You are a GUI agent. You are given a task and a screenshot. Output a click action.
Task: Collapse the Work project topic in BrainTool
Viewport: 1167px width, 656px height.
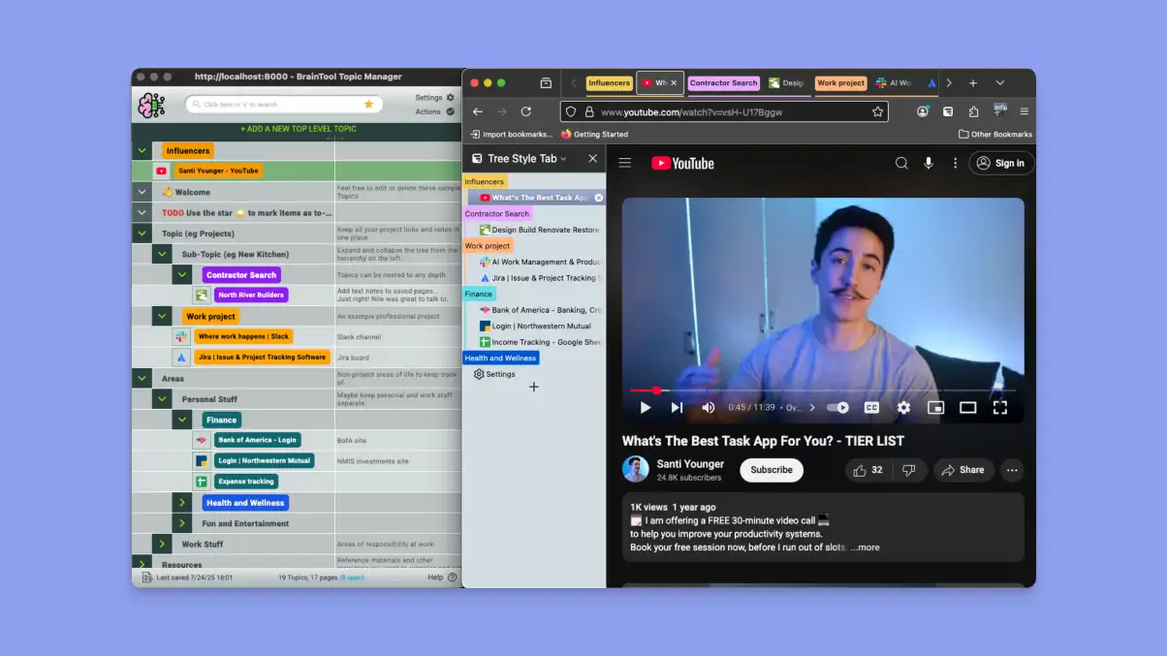162,316
